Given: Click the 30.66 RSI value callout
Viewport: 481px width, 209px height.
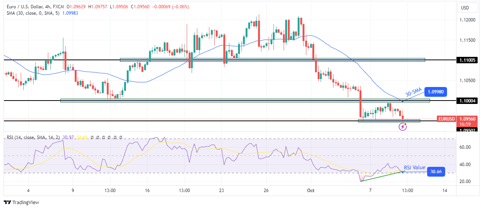Looking at the screenshot, I should (436, 172).
